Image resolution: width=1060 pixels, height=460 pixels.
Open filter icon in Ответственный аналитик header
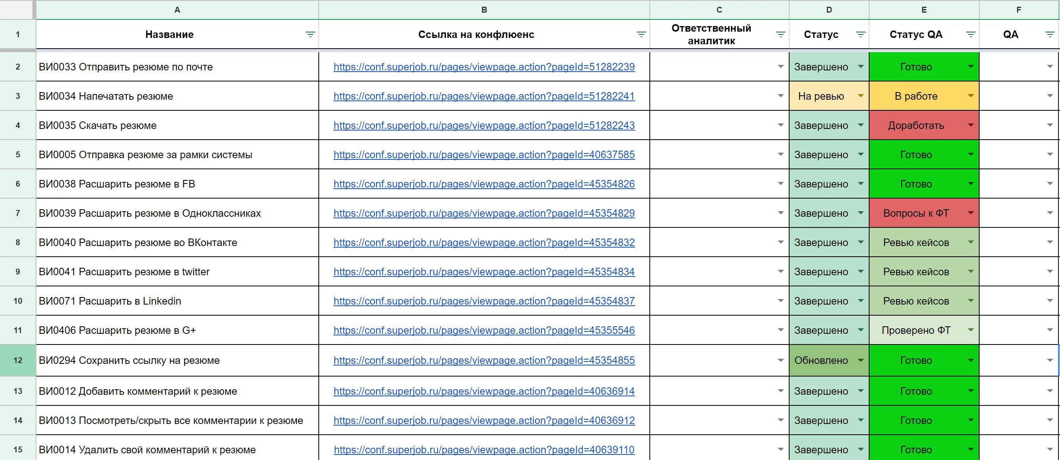coord(780,34)
